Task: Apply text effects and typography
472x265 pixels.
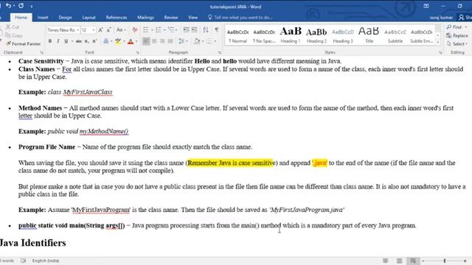Action: coord(106,41)
